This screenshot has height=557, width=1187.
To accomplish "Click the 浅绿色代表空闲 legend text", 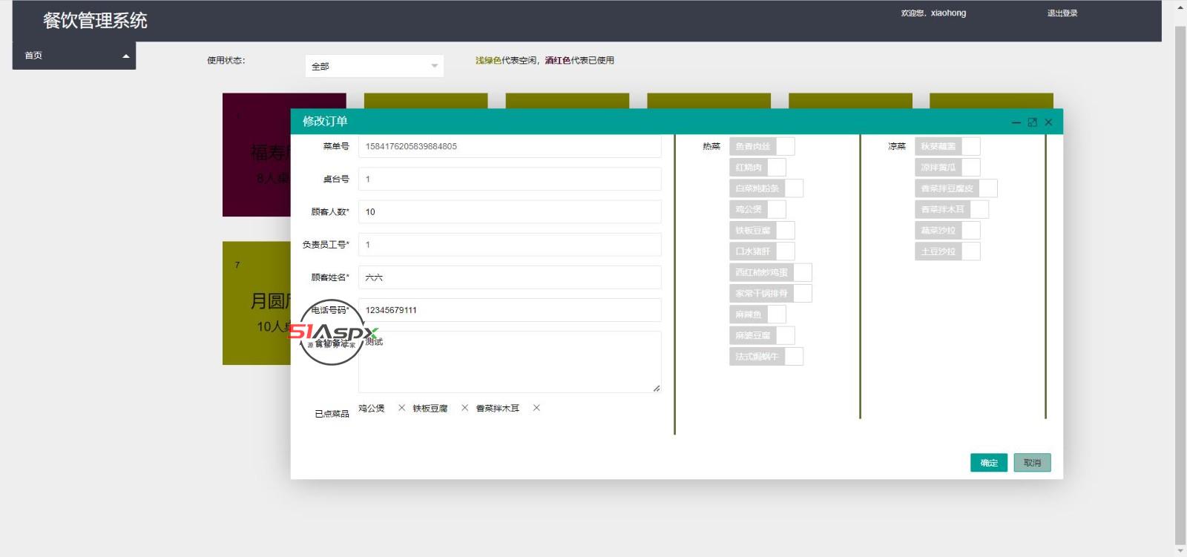I will pyautogui.click(x=506, y=61).
